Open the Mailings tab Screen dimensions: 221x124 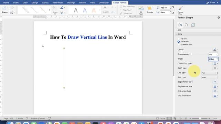71,3
